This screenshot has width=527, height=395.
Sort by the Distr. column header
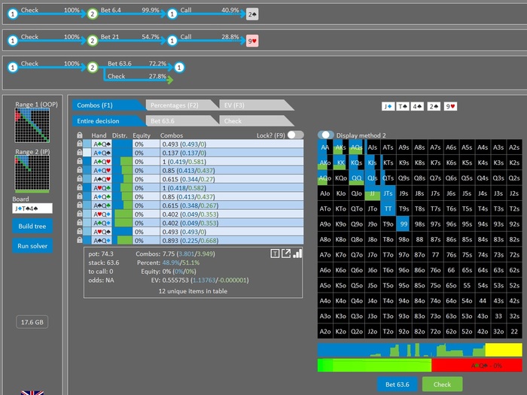[120, 135]
